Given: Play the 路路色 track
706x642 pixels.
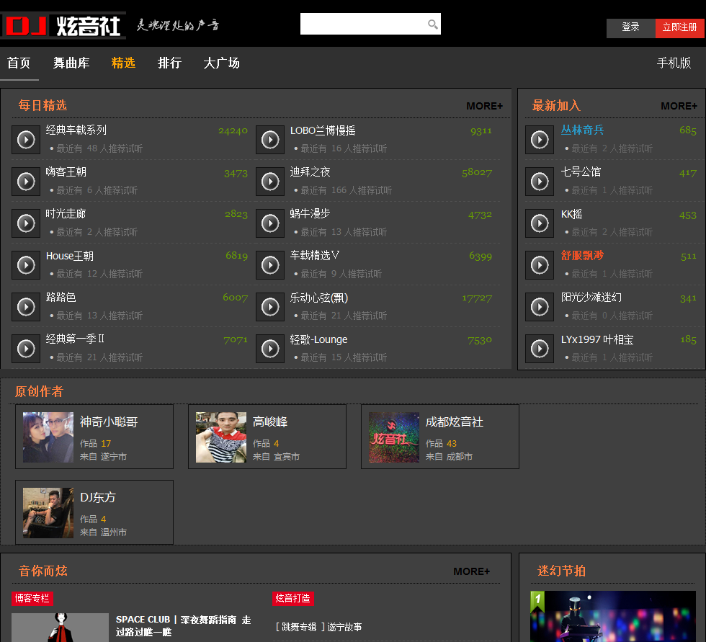Looking at the screenshot, I should coord(26,307).
